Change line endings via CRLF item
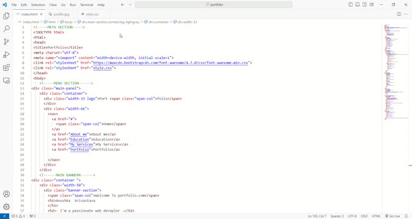Screen dimensions: 412x219 click(x=364, y=216)
